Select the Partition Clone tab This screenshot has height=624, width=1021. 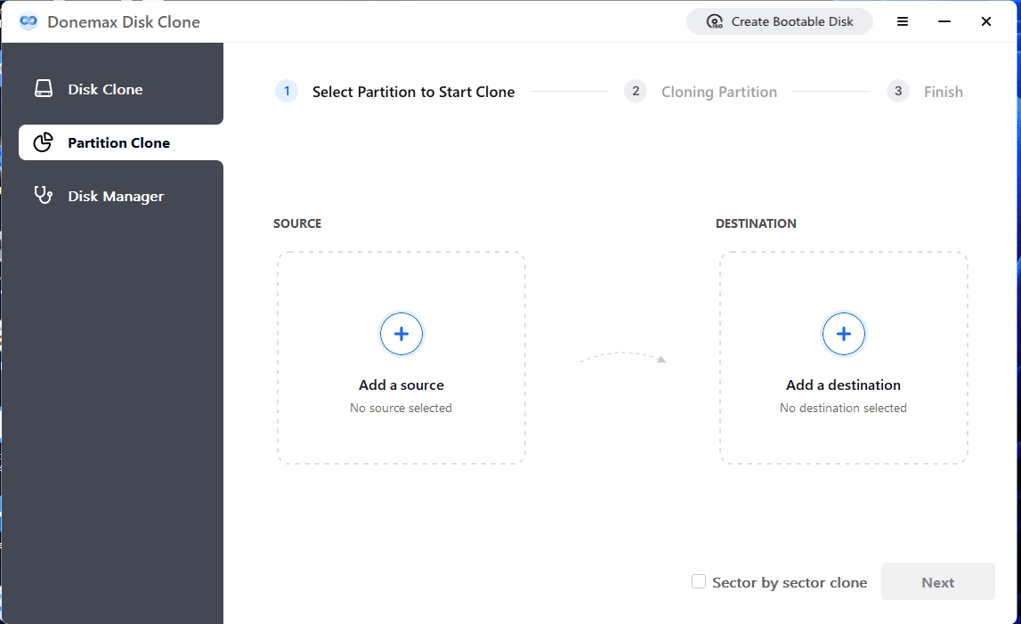click(x=121, y=142)
